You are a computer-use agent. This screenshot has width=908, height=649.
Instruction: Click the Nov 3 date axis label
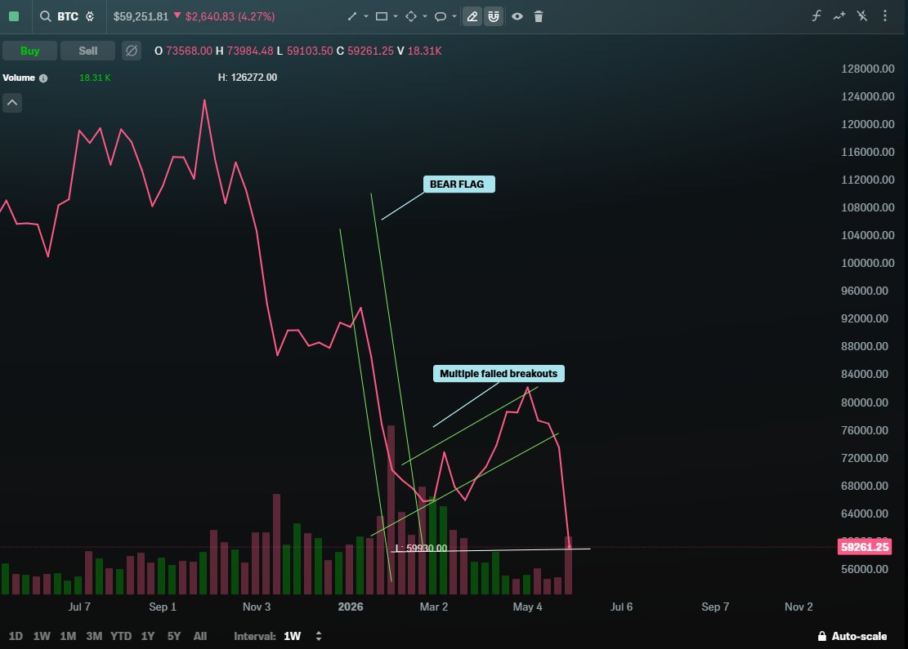pyautogui.click(x=257, y=607)
